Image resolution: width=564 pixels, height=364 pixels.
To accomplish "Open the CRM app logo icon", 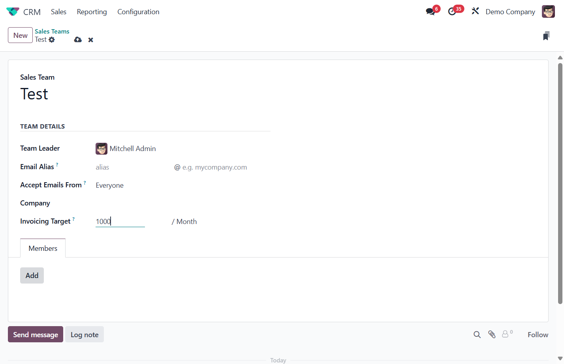I will (13, 12).
